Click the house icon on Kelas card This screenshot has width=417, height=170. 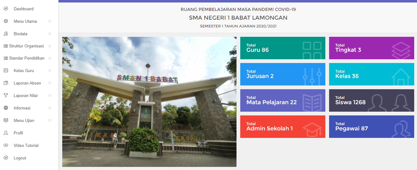point(401,77)
